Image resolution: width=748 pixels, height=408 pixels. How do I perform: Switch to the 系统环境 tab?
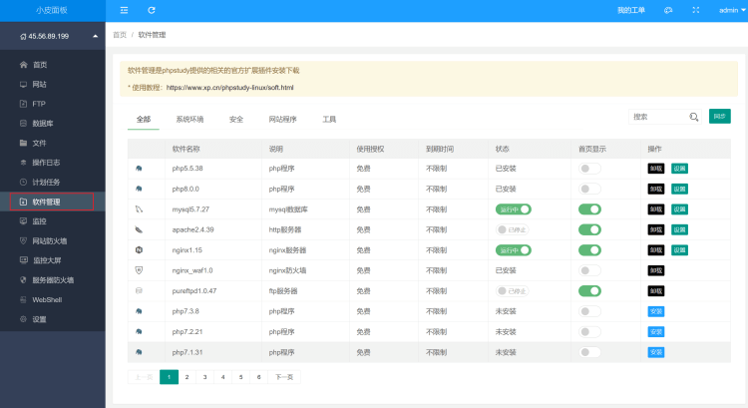(x=189, y=120)
